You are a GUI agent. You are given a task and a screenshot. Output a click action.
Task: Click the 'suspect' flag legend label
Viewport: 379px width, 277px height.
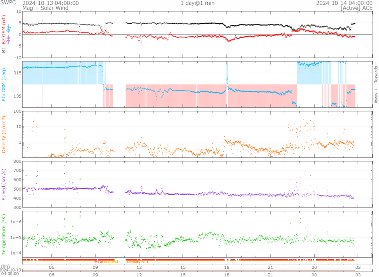(x=111, y=261)
